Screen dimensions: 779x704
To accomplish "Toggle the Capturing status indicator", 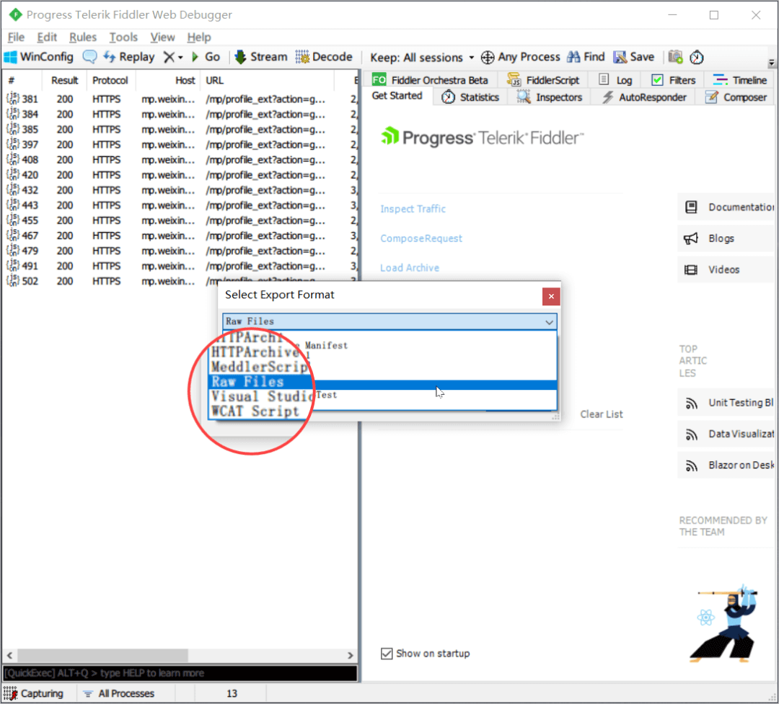I will (x=34, y=694).
